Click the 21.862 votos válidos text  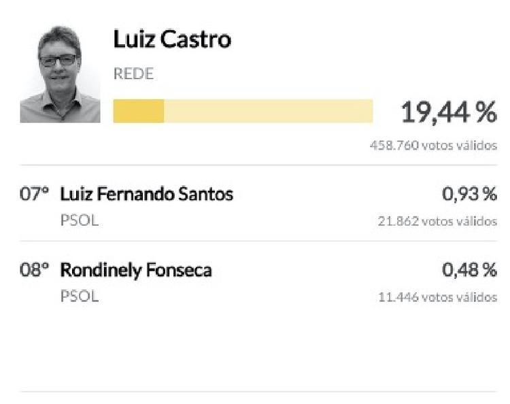point(437,221)
